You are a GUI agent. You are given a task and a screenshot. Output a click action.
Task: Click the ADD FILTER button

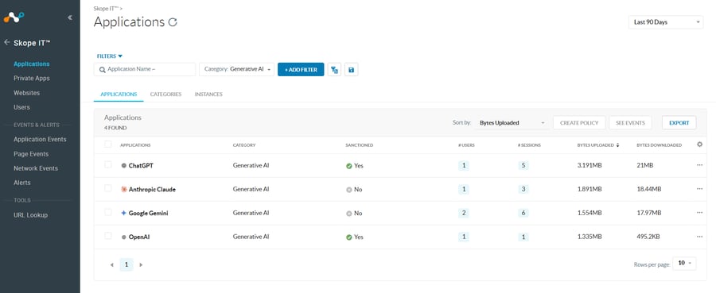301,70
